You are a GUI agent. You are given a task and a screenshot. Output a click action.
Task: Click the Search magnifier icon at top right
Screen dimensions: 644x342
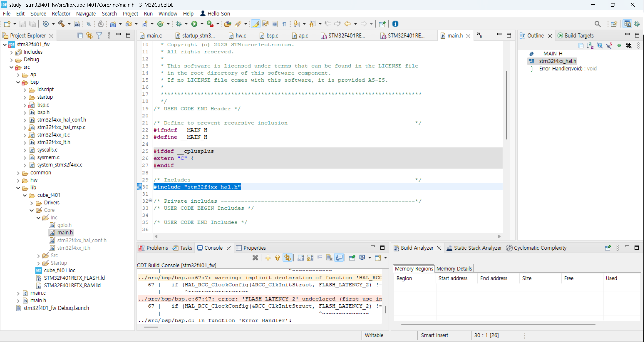tap(598, 24)
